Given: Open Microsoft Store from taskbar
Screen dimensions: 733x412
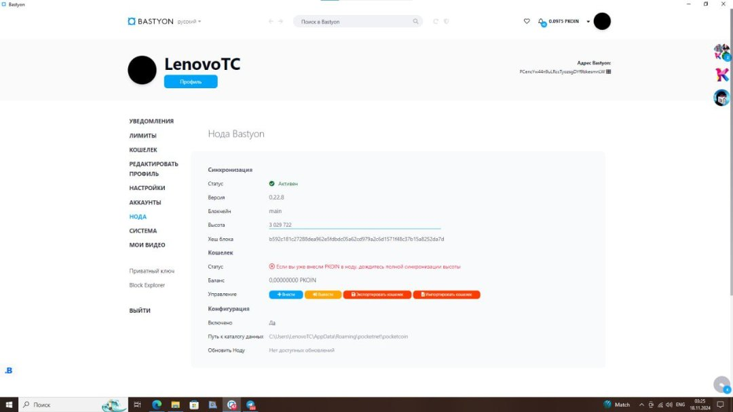Looking at the screenshot, I should click(194, 405).
